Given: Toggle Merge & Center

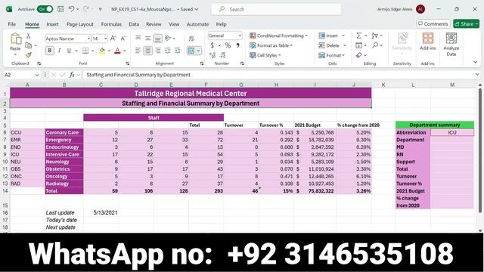Looking at the screenshot, I should (191, 51).
